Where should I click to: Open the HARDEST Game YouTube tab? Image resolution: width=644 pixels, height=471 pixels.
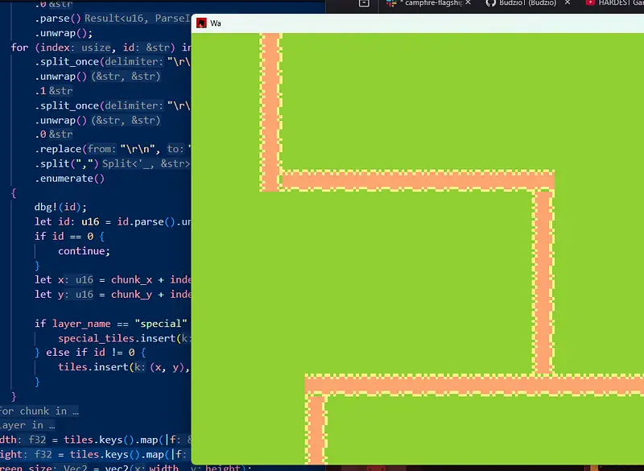point(620,4)
